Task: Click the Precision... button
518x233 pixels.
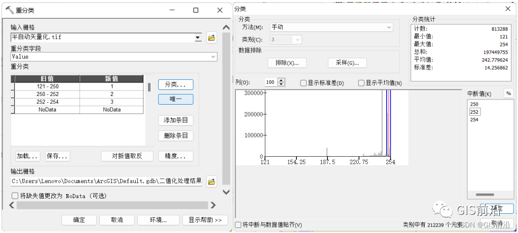Action: click(x=176, y=156)
